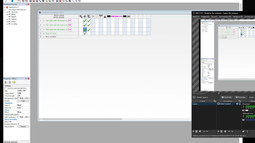Expand the Loading frame node
This screenshot has height=143, width=255.
click(7, 24)
